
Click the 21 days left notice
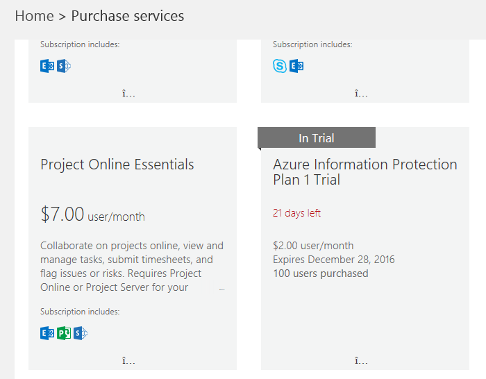click(296, 213)
